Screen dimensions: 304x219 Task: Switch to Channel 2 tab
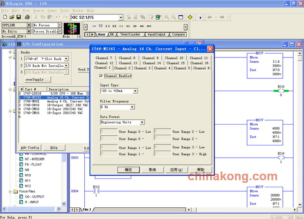pyautogui.click(x=122, y=68)
